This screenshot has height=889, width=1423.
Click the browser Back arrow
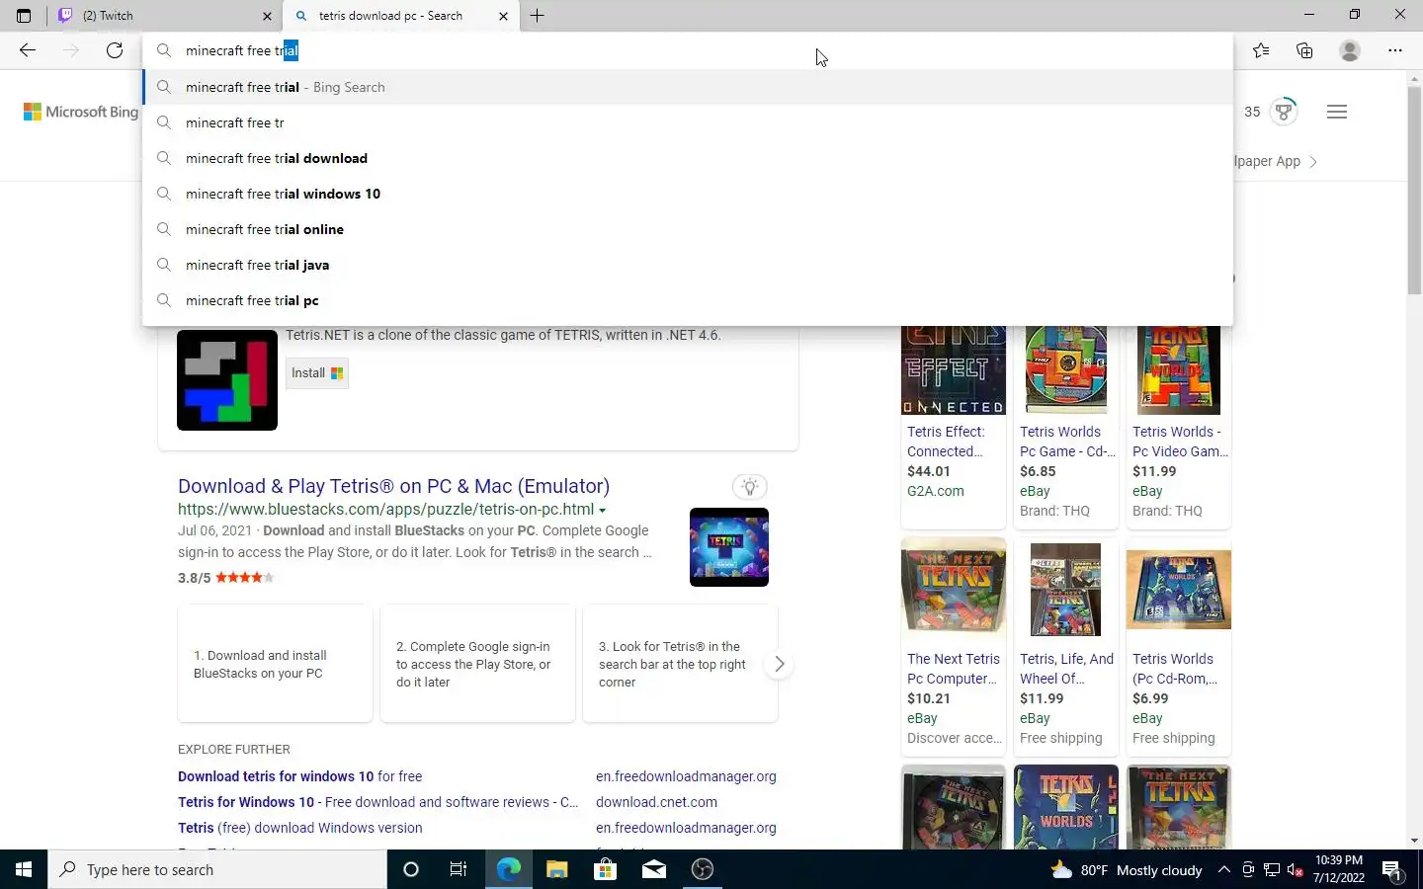[x=28, y=50]
